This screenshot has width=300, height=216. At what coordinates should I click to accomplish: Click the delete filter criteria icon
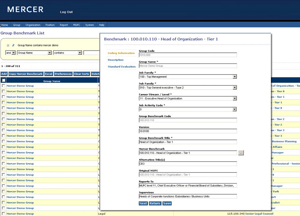(8, 45)
